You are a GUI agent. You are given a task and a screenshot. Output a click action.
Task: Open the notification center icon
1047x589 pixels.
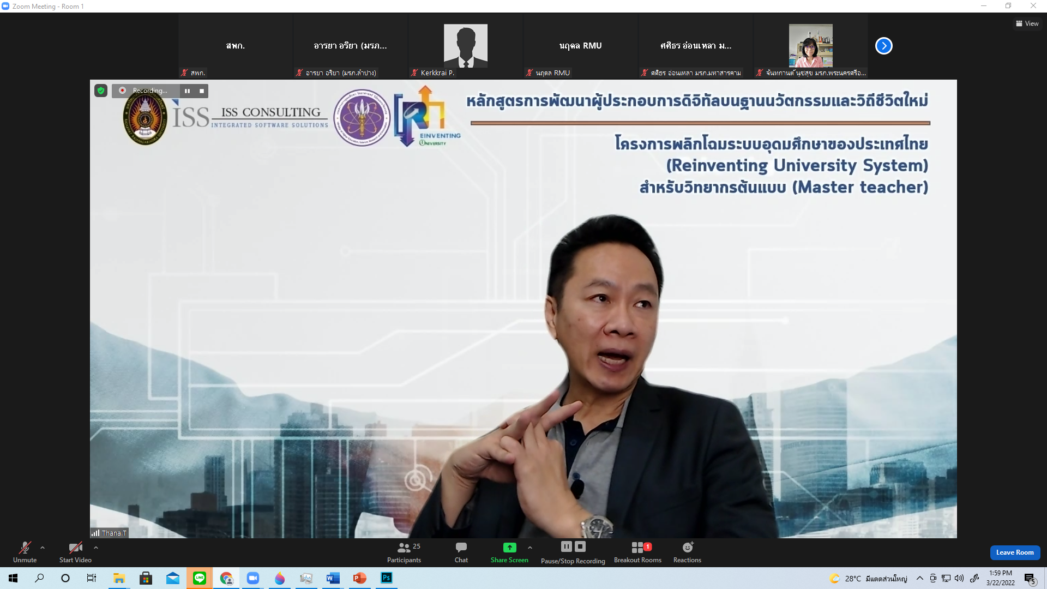[1030, 579]
